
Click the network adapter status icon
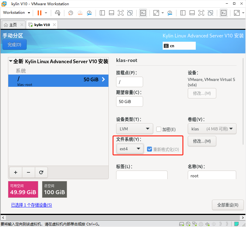pos(195,224)
